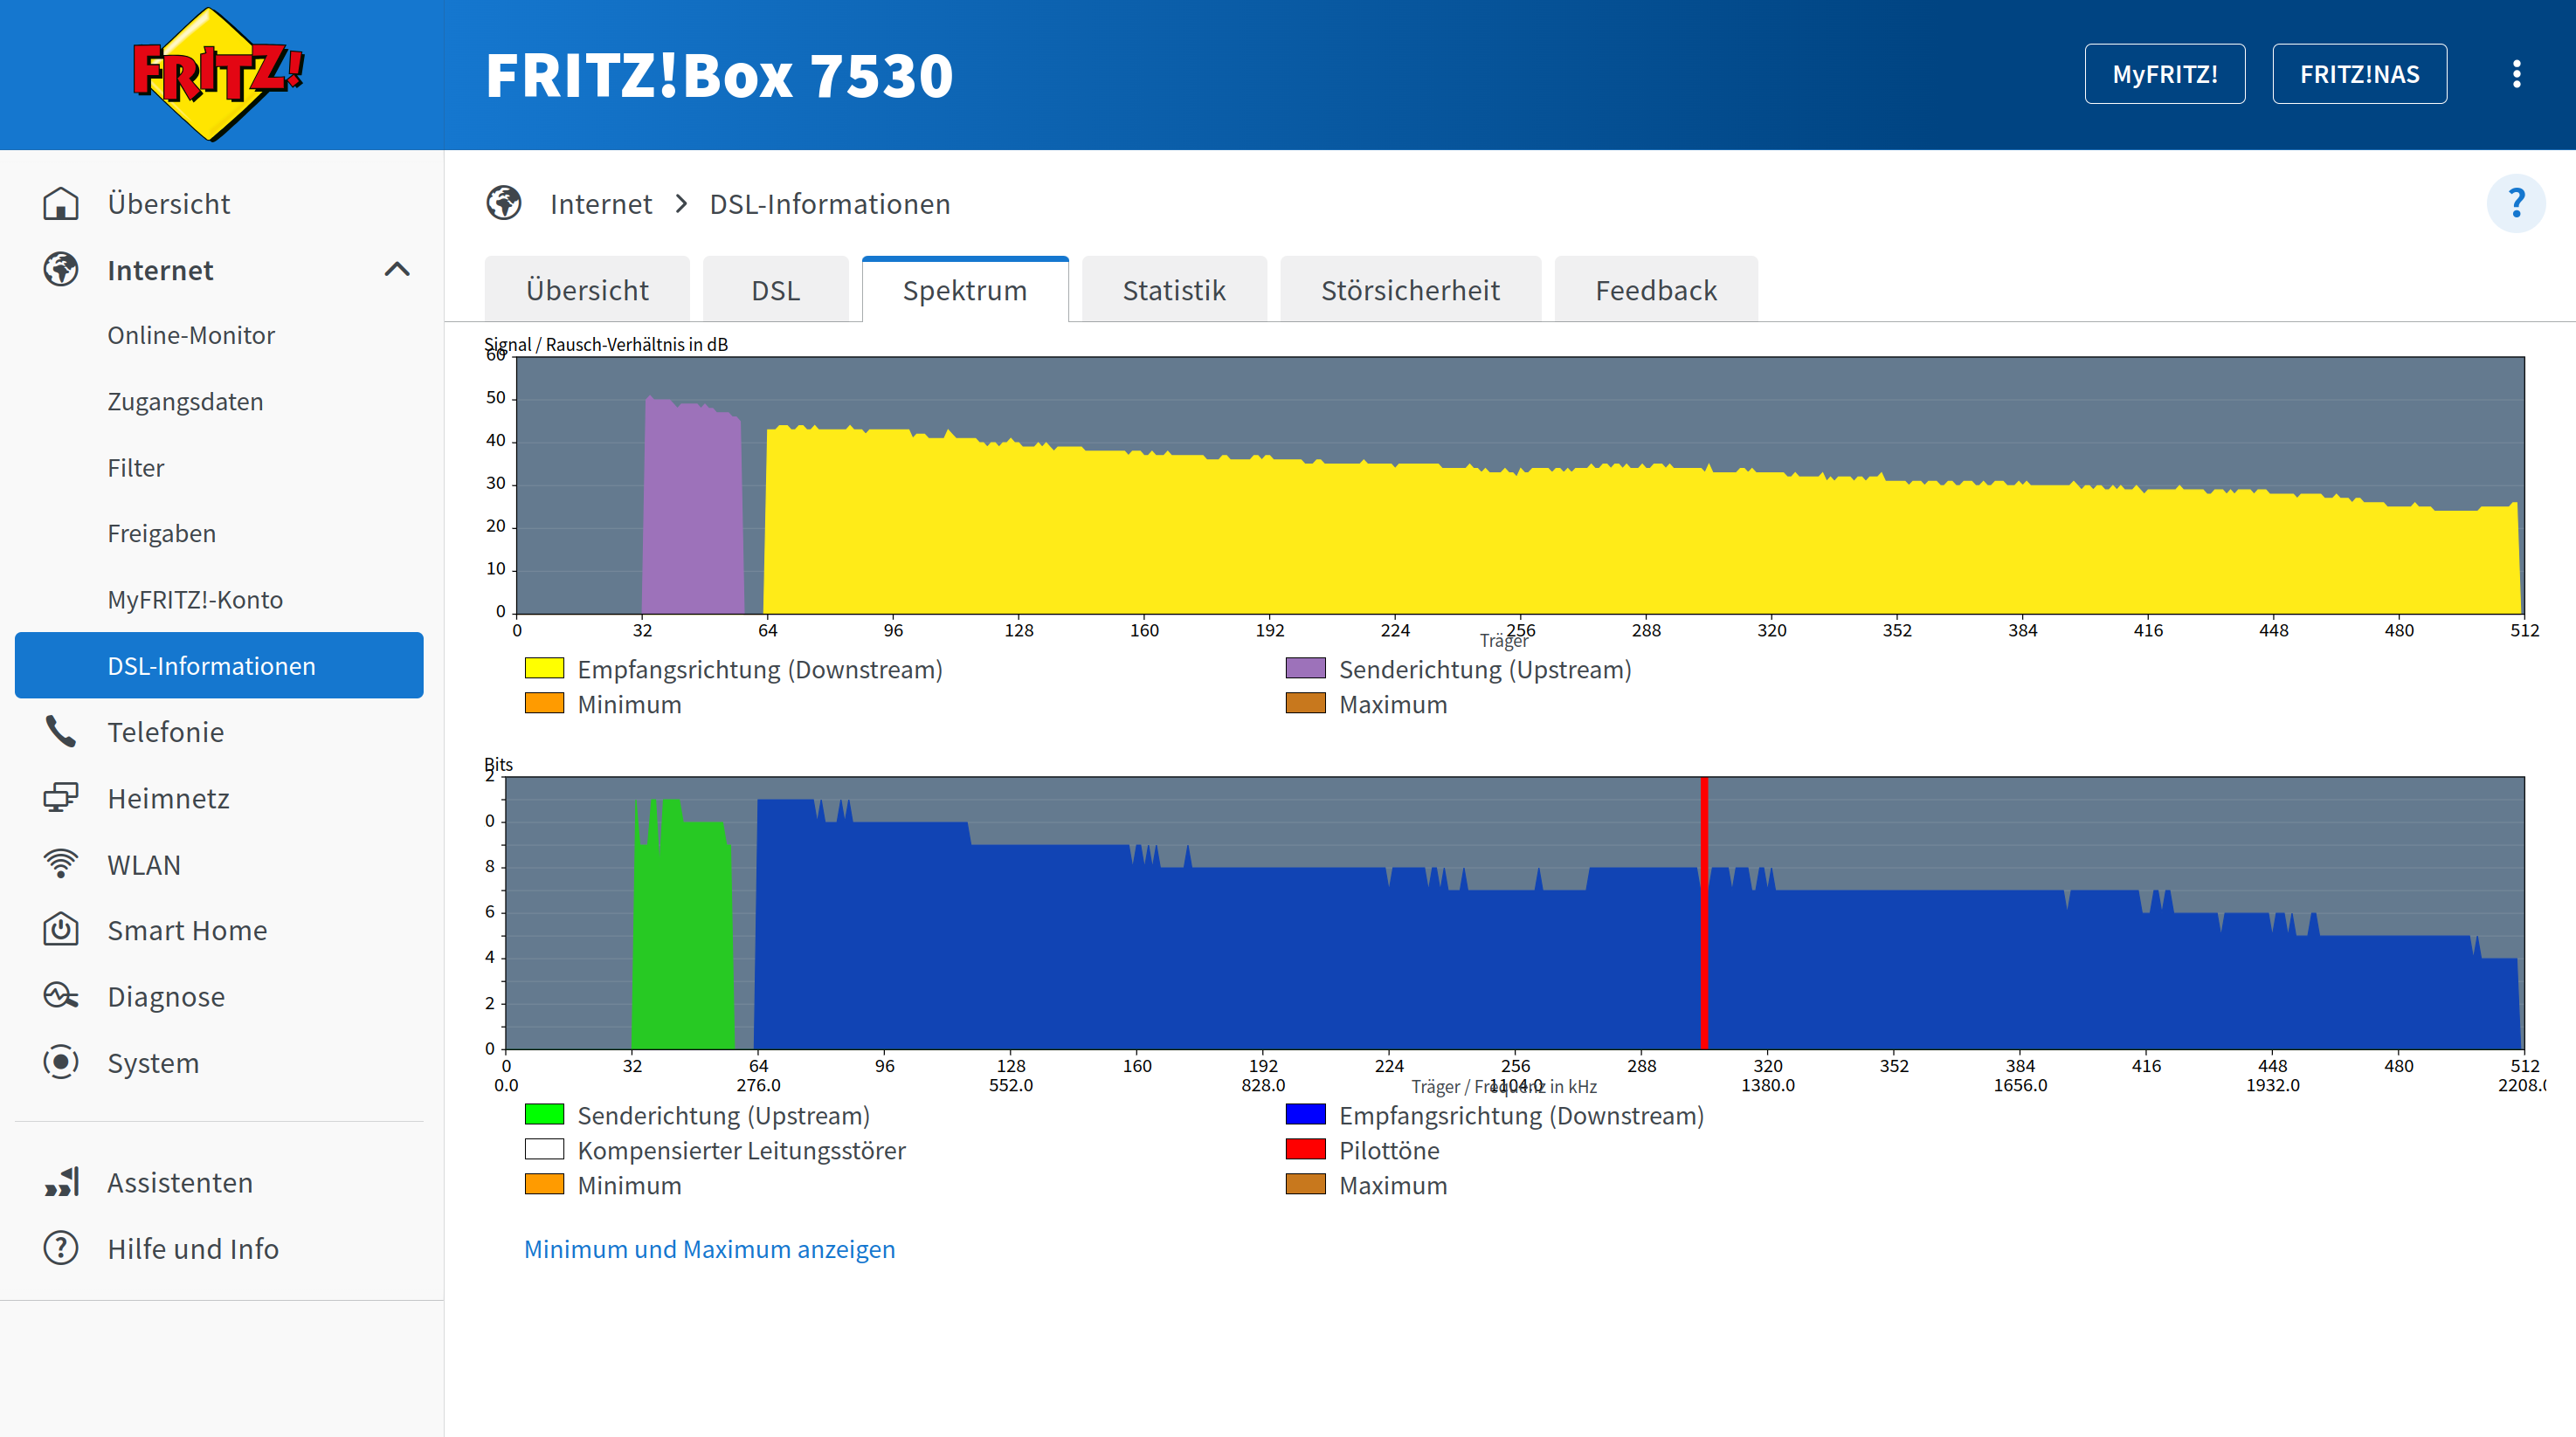Click the yellow Downstream legend swatch
The width and height of the screenshot is (2576, 1437).
pyautogui.click(x=544, y=669)
